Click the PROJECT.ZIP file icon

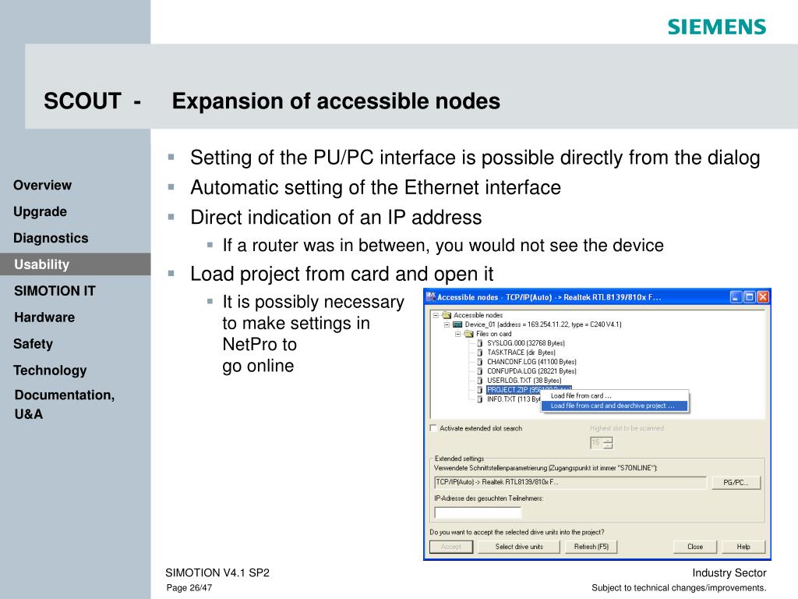[479, 390]
